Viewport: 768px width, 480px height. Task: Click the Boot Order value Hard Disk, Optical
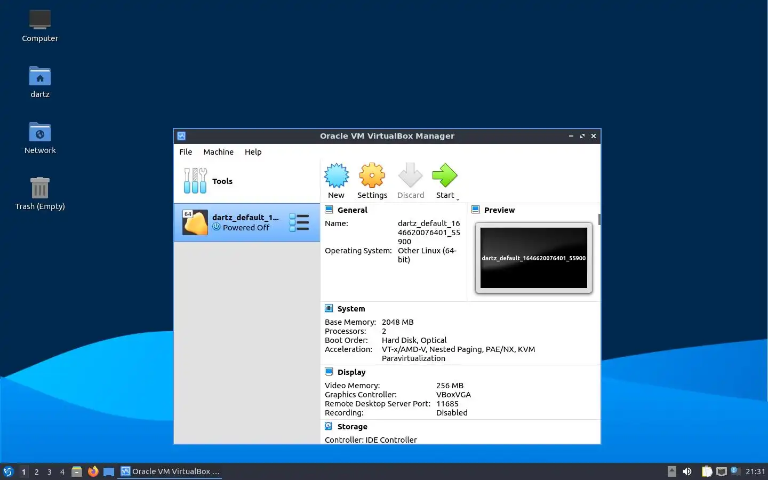pyautogui.click(x=414, y=340)
